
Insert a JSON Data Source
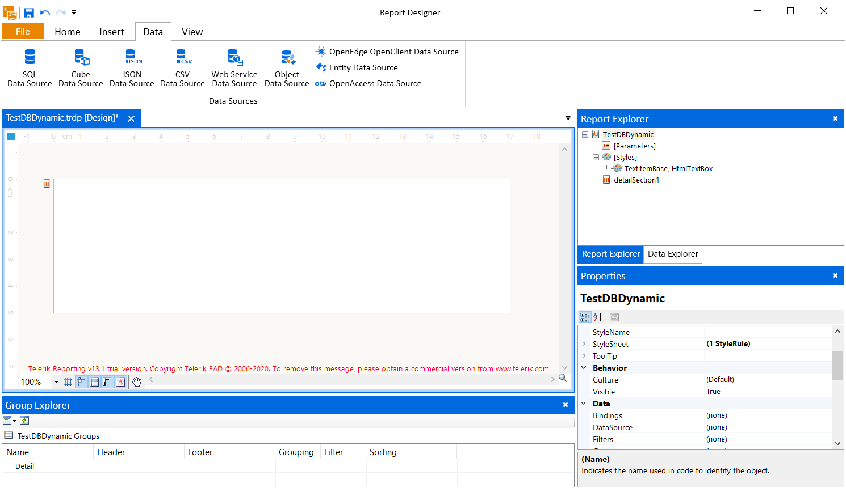pyautogui.click(x=132, y=68)
